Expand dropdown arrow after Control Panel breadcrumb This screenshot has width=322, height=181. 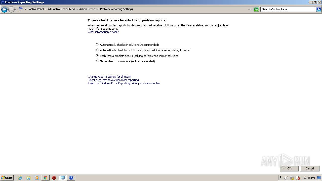click(x=46, y=9)
